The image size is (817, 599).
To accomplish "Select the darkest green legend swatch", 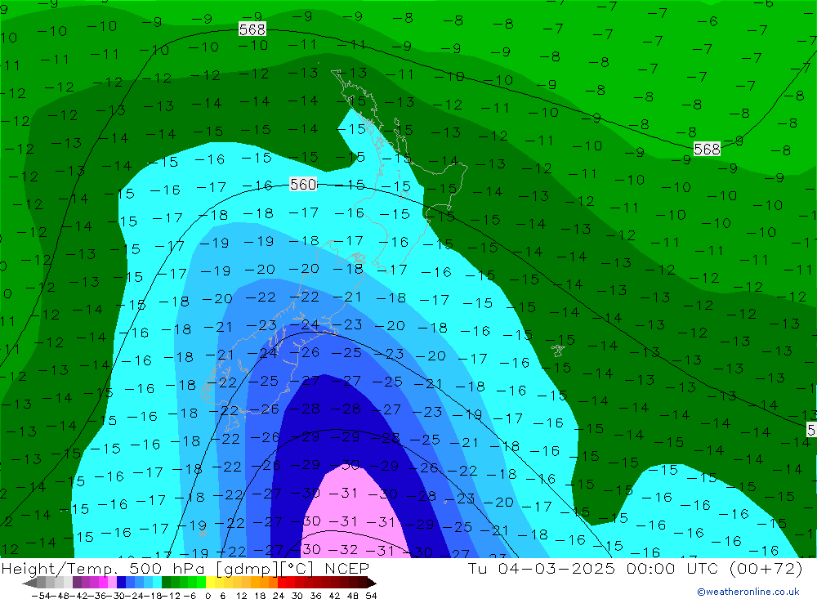I will (x=166, y=583).
